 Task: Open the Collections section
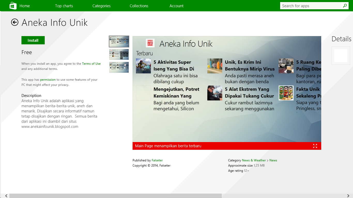139,6
